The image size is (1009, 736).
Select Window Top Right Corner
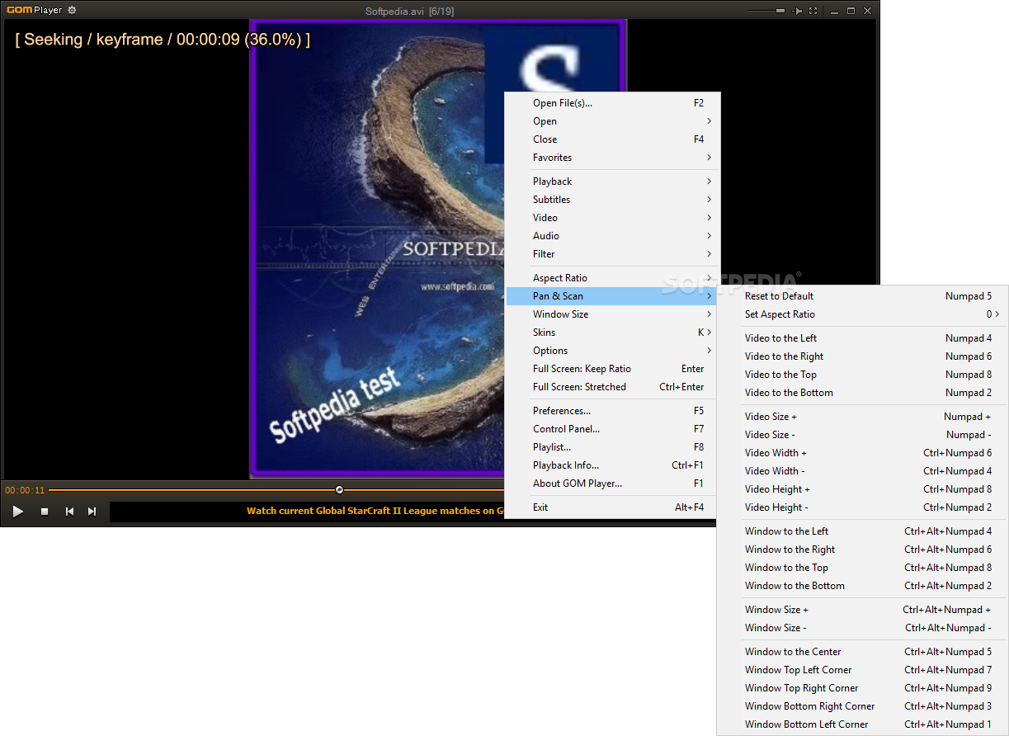click(863, 688)
